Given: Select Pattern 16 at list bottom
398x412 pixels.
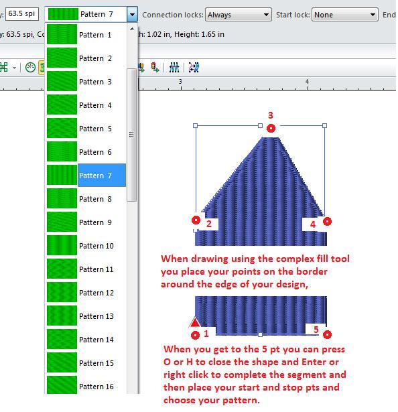Looking at the screenshot, I should (86, 386).
